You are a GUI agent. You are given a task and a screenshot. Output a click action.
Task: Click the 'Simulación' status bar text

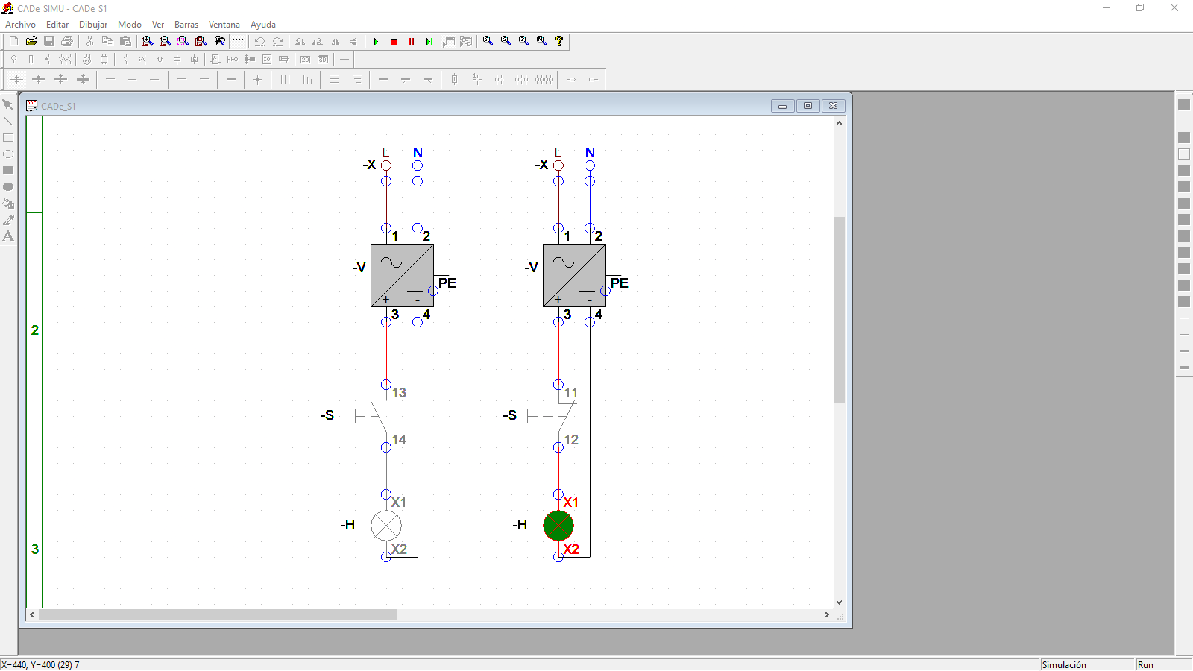[1064, 665]
